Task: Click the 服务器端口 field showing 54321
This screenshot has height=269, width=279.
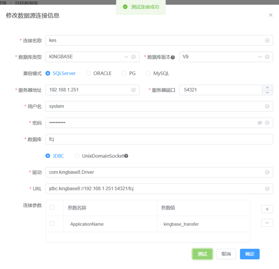Action: coord(220,90)
